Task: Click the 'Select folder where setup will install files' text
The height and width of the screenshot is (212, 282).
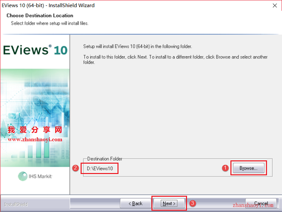Action: point(50,23)
